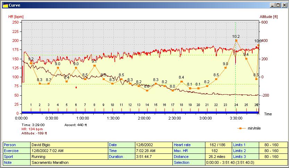
Task: Click lap marker 1 on time axis
Action: tap(31, 105)
